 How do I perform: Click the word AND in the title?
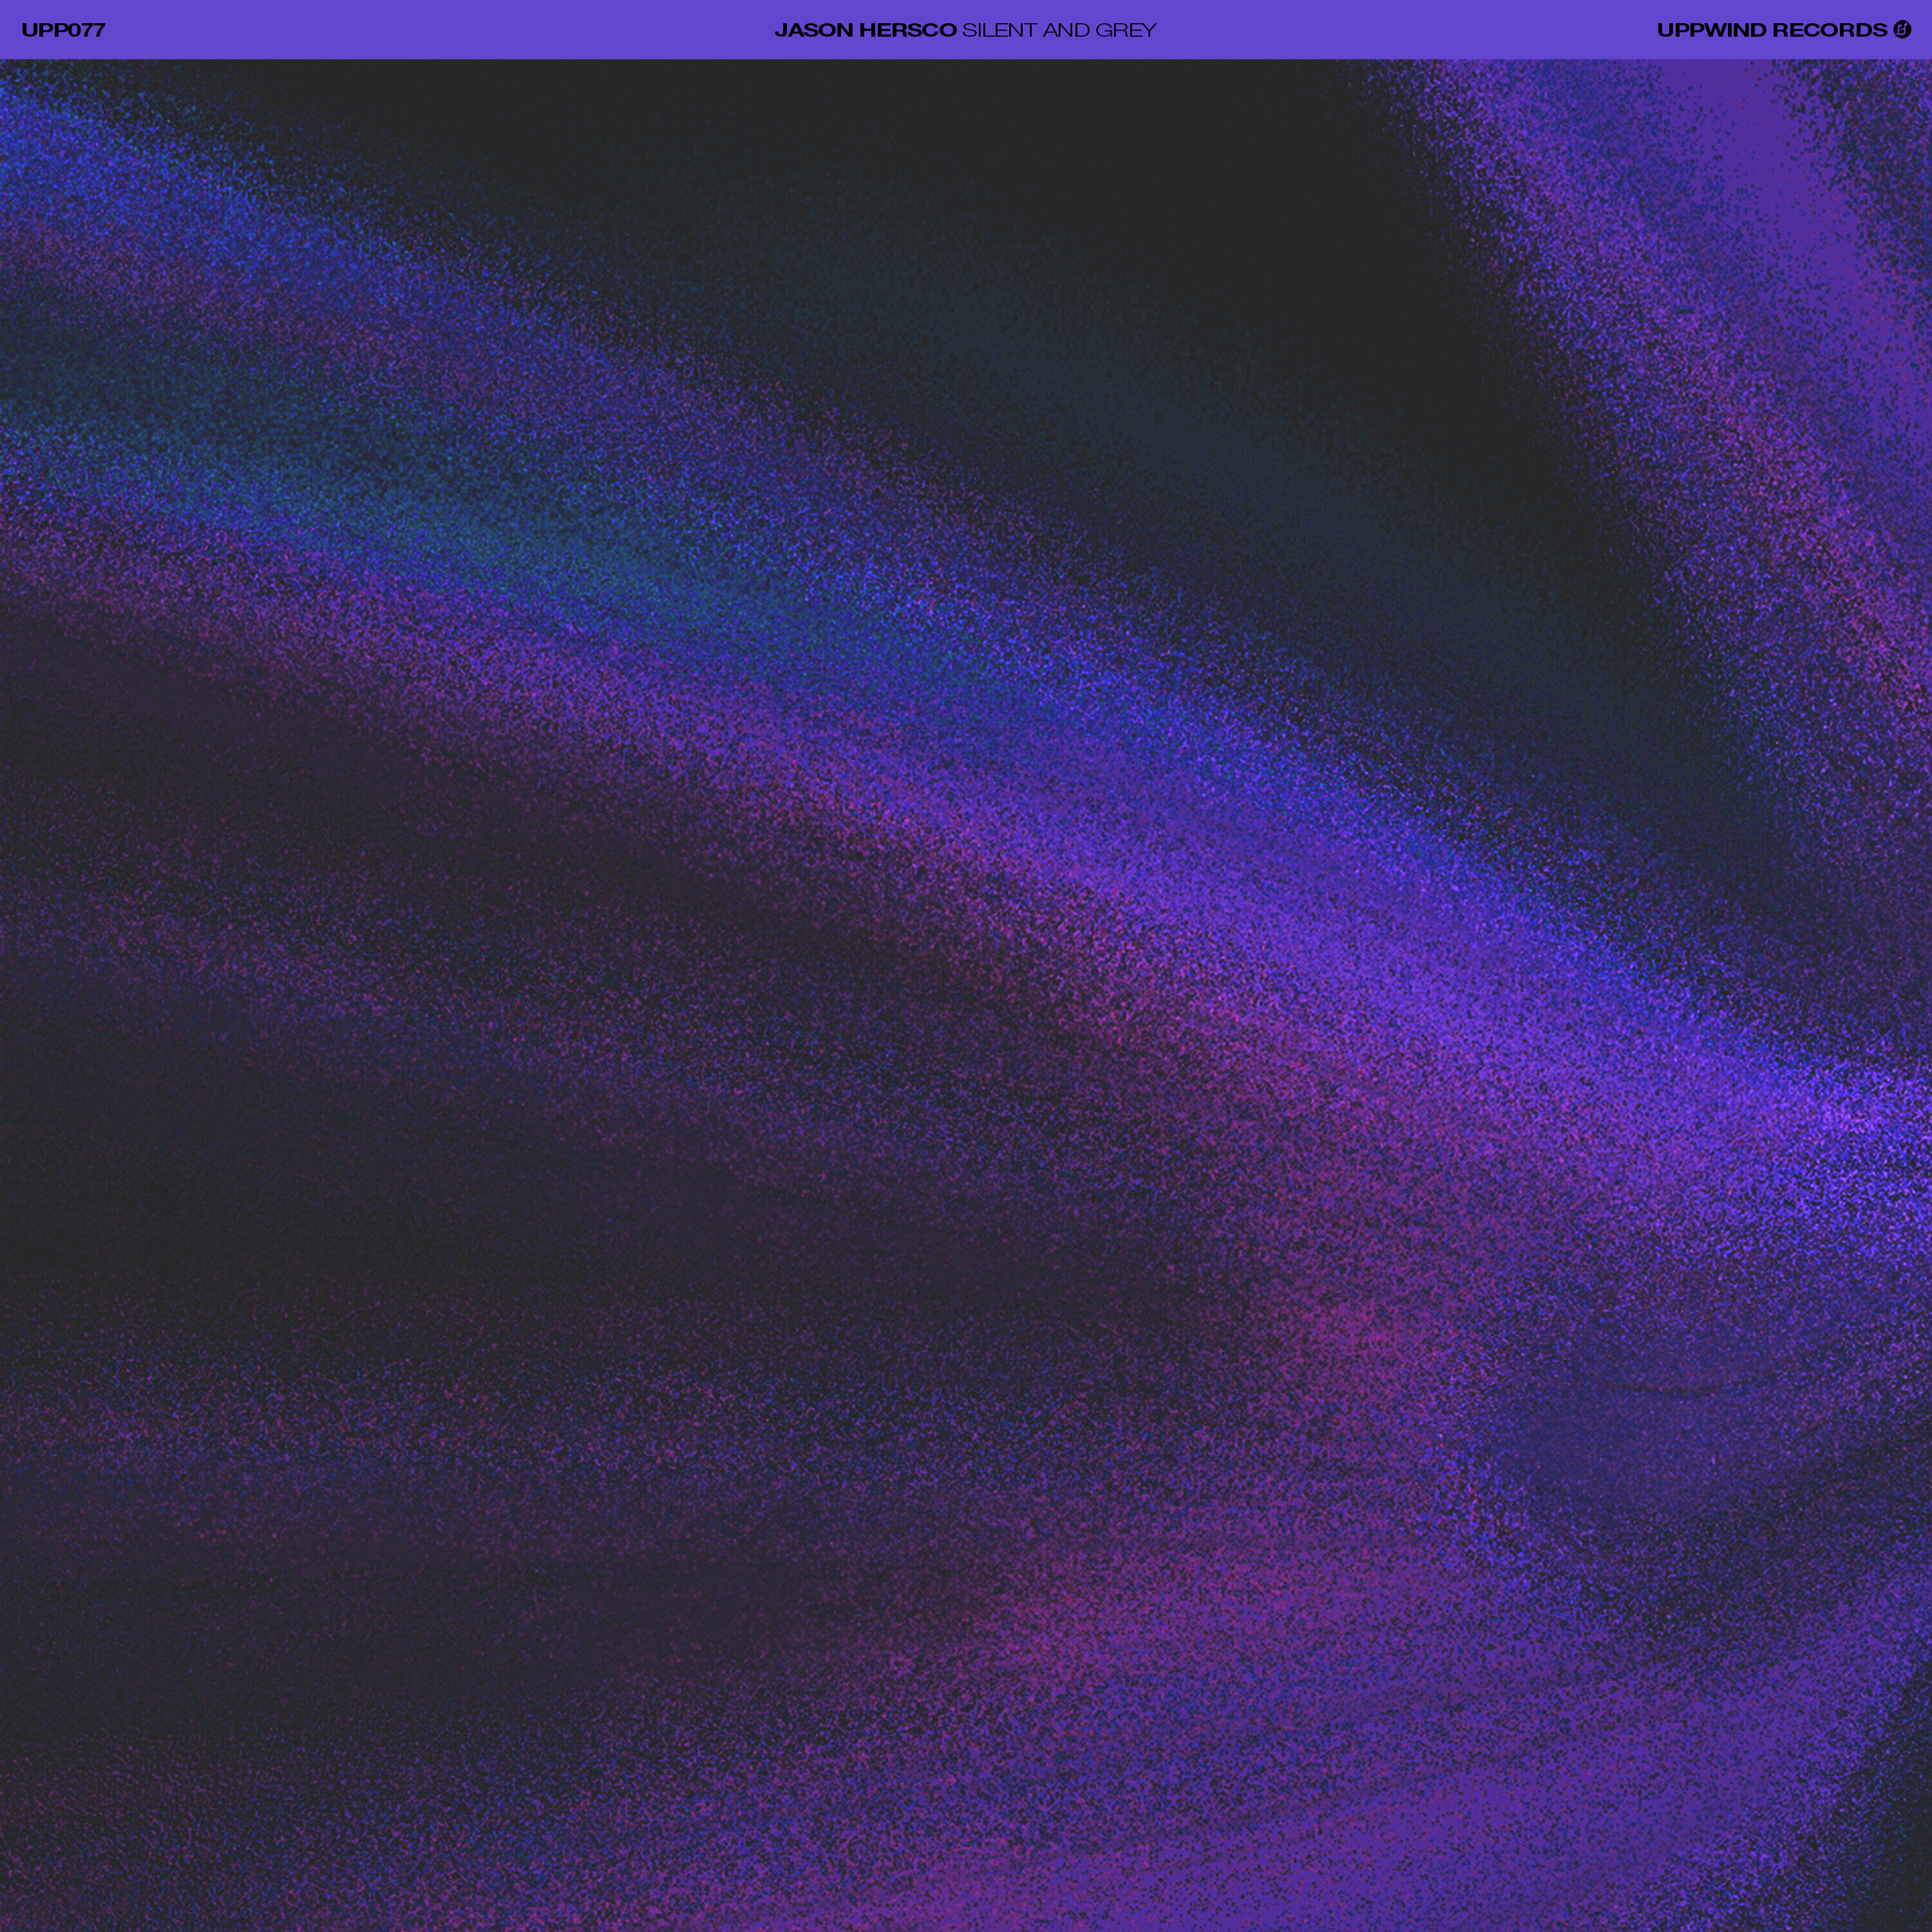[1066, 30]
